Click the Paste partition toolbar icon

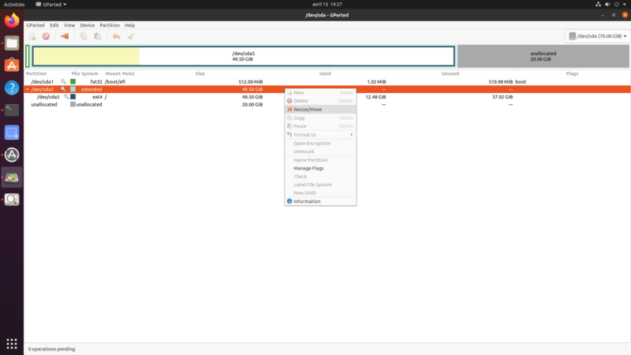tap(97, 36)
